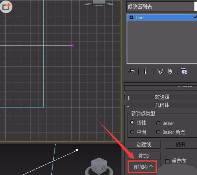Collapse the 几何体 rollout

click(161, 105)
